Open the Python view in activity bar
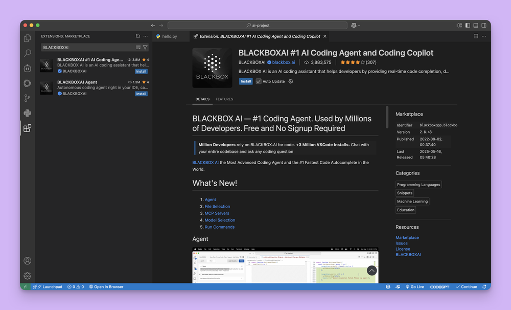 click(x=28, y=113)
